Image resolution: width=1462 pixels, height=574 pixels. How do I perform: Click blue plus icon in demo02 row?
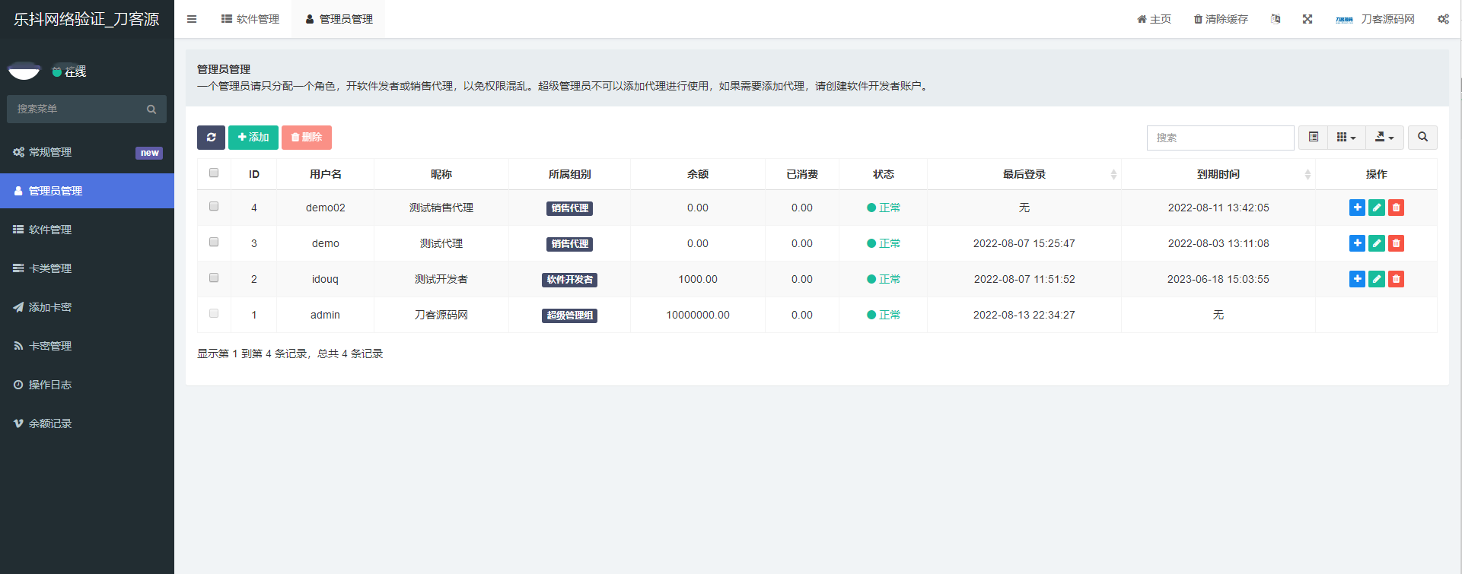point(1357,208)
